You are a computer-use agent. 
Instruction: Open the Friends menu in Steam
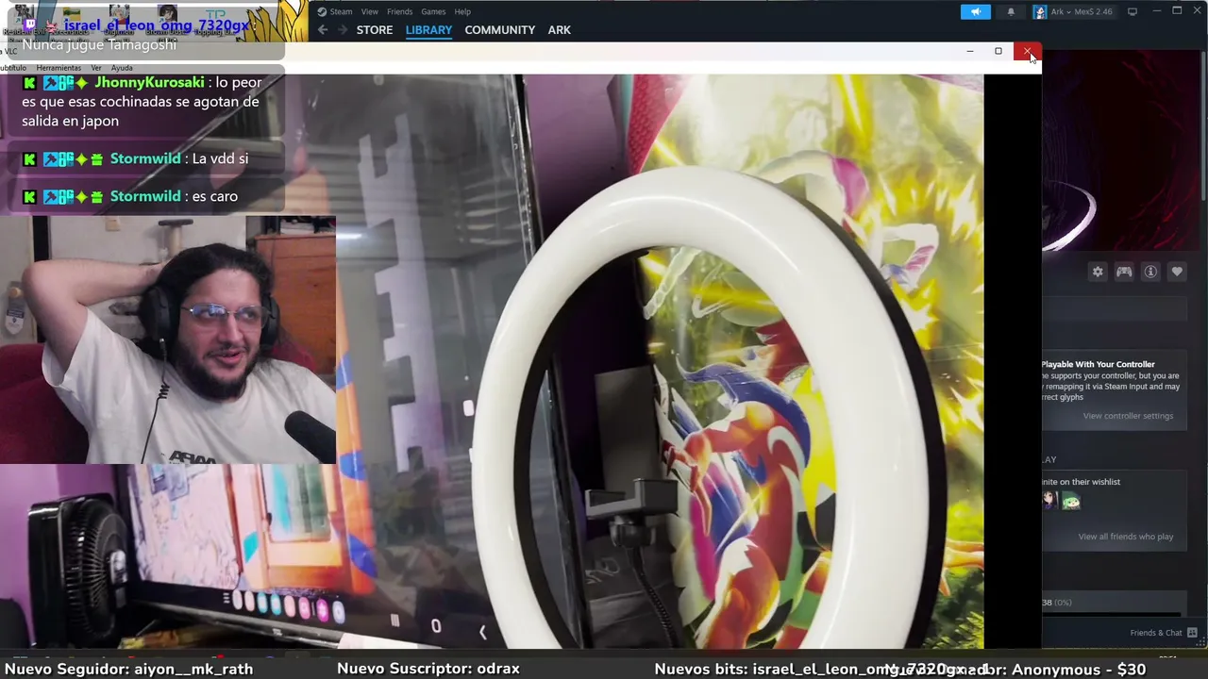point(400,11)
